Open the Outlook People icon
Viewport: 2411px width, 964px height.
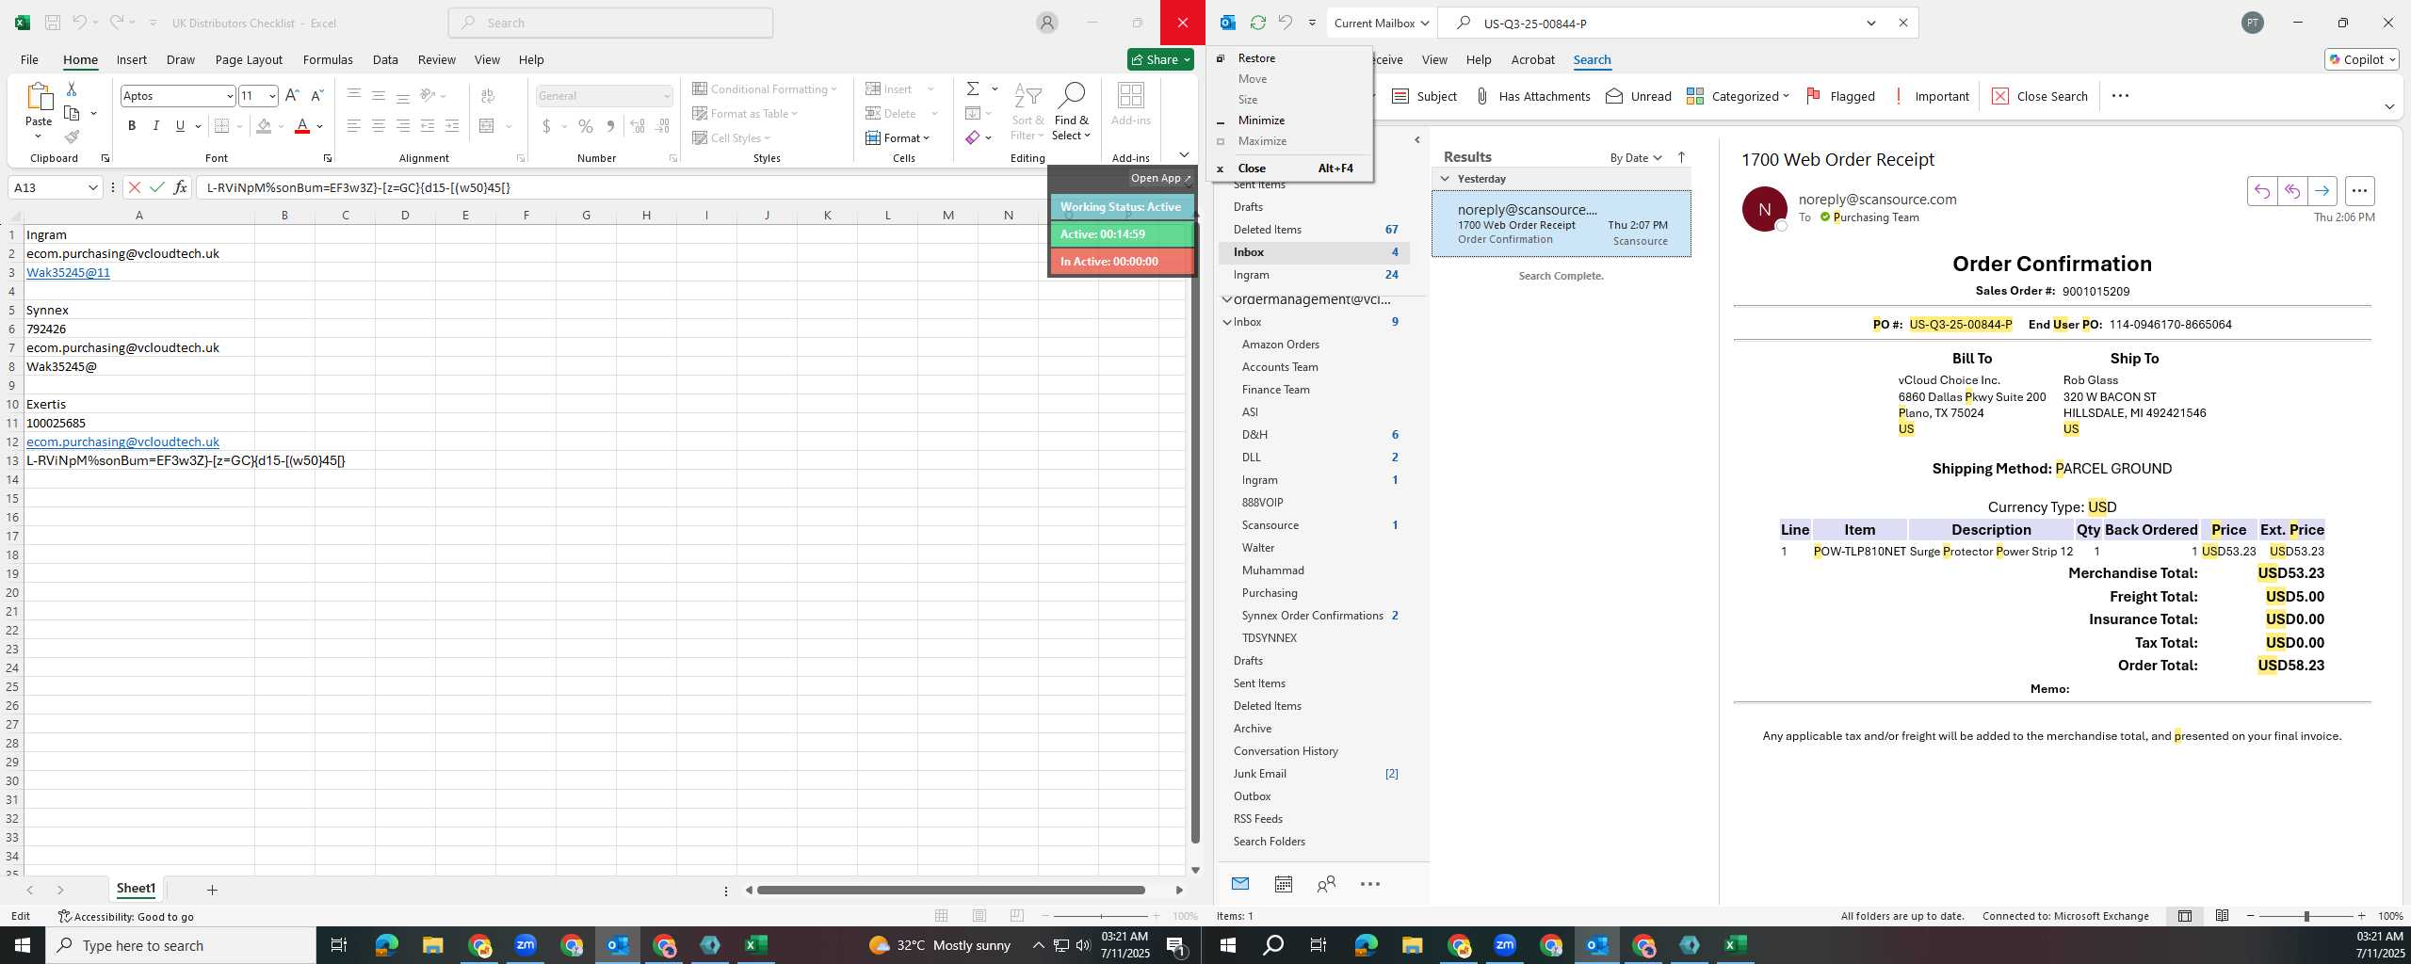pos(1326,884)
